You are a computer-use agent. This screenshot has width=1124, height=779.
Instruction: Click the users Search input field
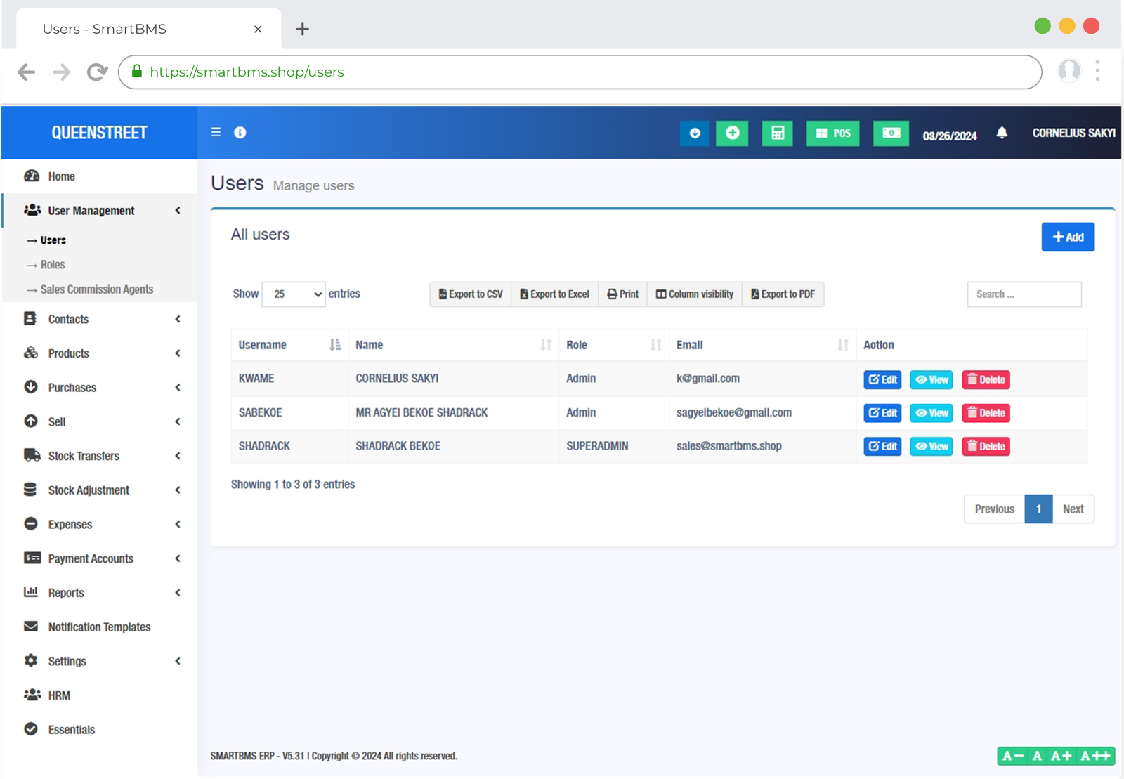click(1024, 294)
